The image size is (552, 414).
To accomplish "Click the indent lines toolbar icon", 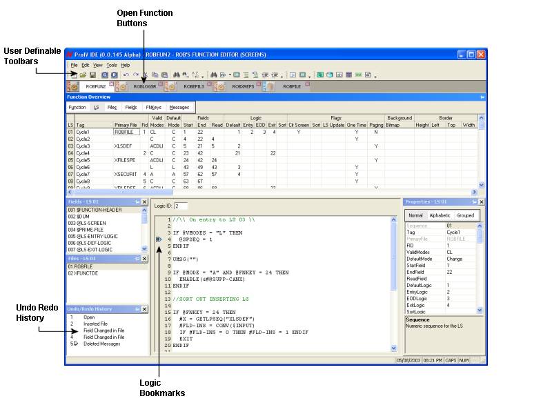I will 265,75.
